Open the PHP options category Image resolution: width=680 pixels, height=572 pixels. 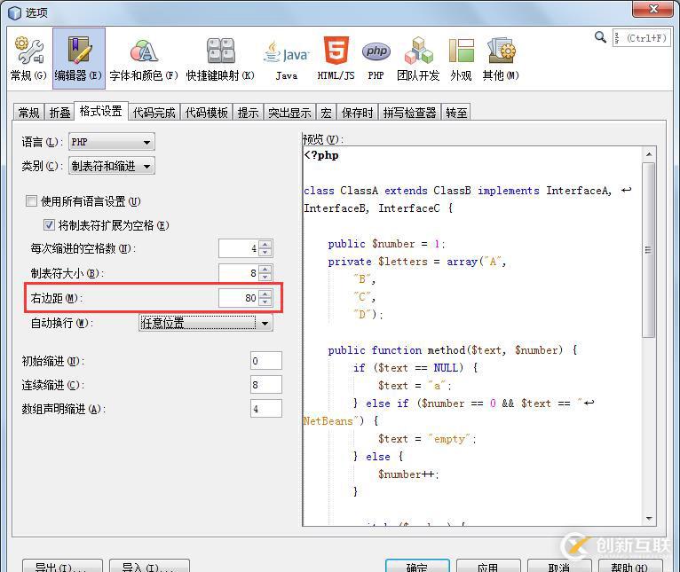click(x=376, y=59)
